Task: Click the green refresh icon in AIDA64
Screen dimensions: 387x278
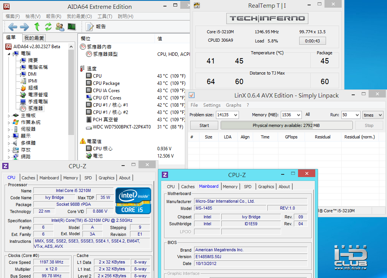Action: pos(48,27)
